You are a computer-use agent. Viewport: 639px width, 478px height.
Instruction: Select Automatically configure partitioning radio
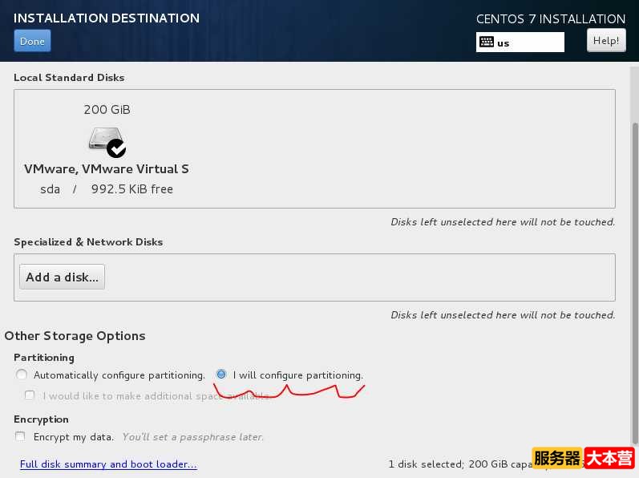point(21,375)
